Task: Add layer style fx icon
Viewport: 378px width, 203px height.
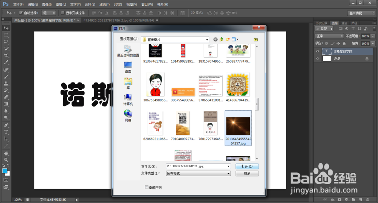Action: [x=332, y=200]
